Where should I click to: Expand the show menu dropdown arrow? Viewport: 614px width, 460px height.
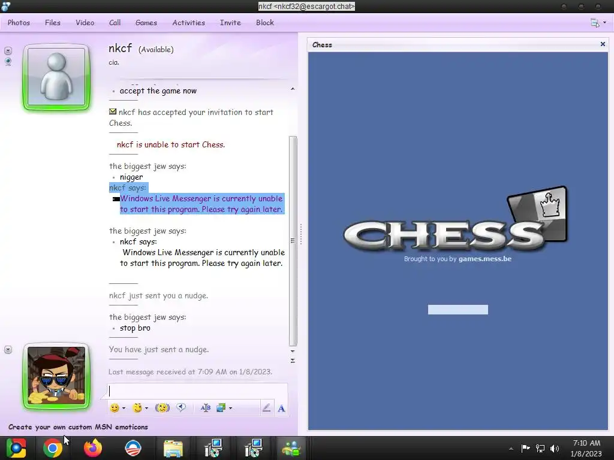[604, 23]
